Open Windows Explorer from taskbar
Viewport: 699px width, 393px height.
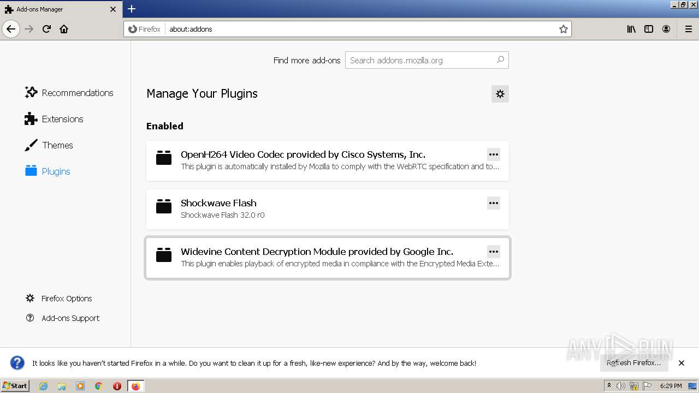(x=62, y=386)
